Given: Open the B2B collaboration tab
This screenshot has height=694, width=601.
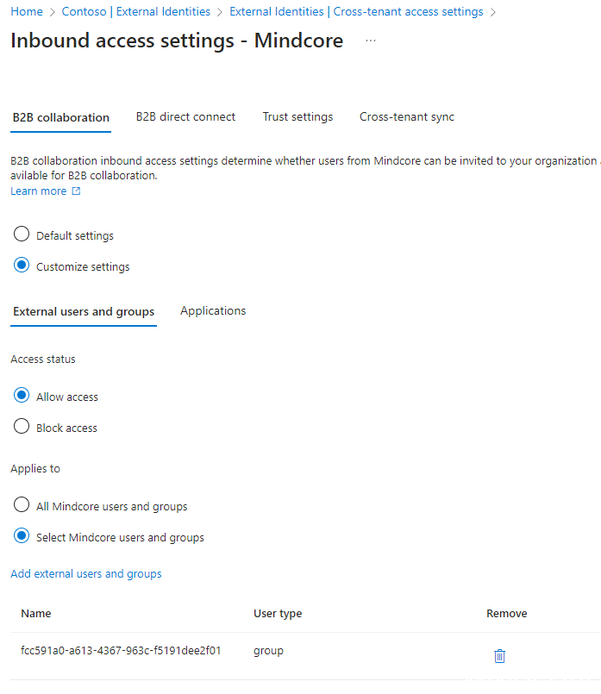Looking at the screenshot, I should (61, 118).
